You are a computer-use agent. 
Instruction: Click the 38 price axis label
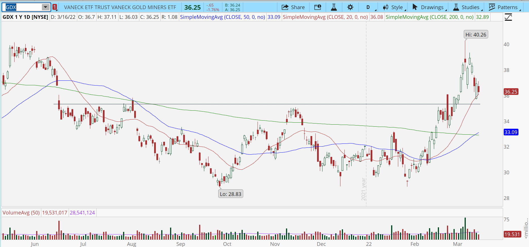click(x=506, y=70)
